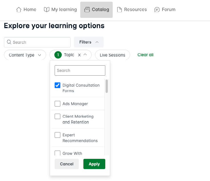
Task: Check the Ads Manager checkbox
Action: click(57, 104)
